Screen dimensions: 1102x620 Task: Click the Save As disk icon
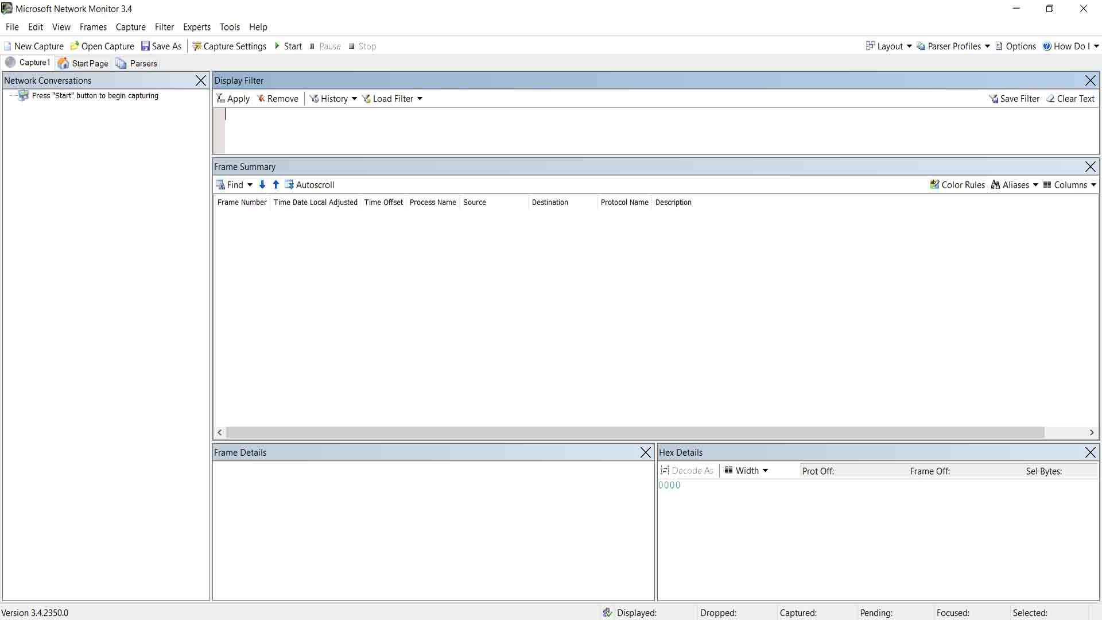[x=146, y=46]
